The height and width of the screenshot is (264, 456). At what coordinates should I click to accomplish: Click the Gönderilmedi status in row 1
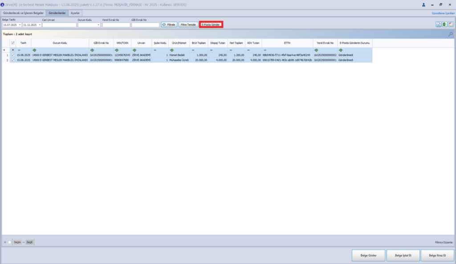pyautogui.click(x=355, y=55)
